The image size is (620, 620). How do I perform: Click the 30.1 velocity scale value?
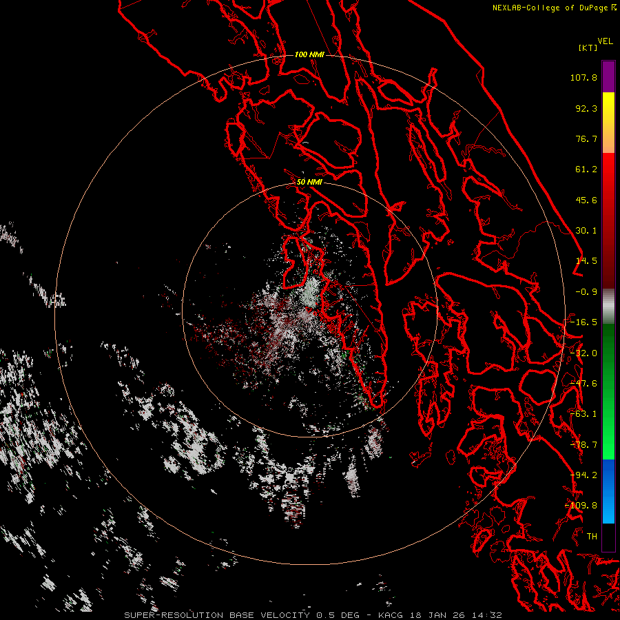(x=586, y=231)
